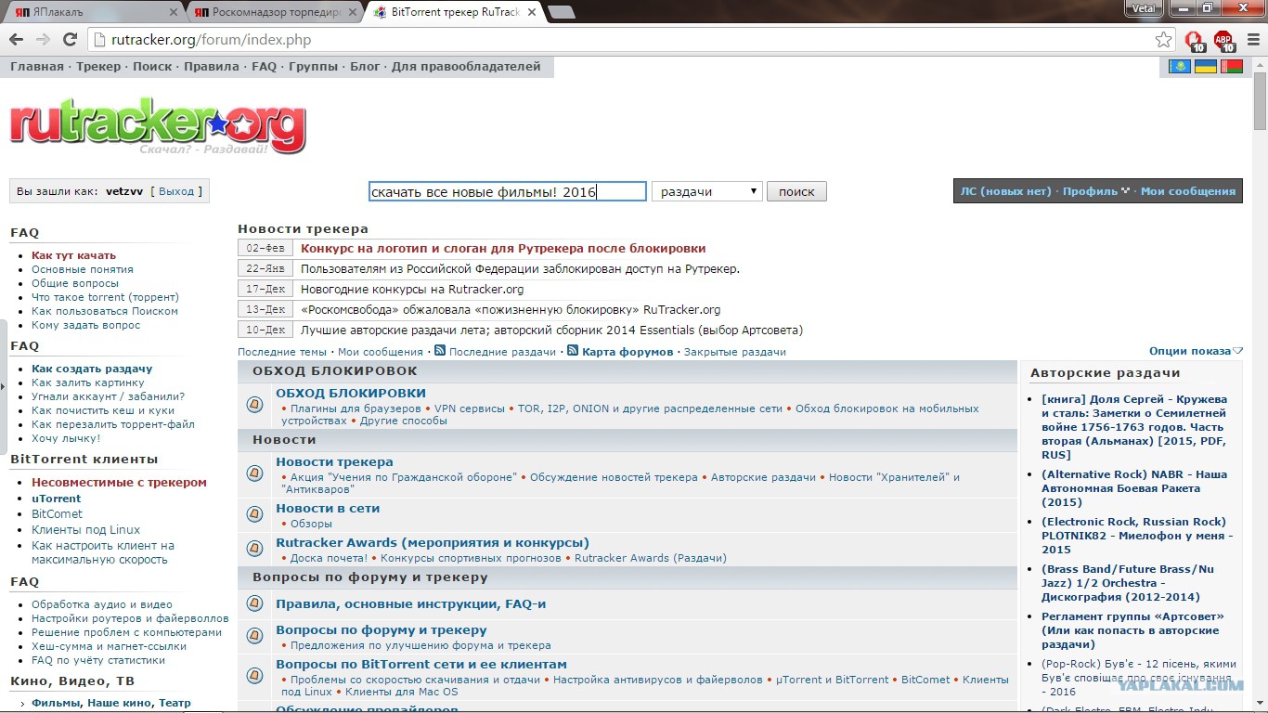
Task: Click the search text field
Action: [x=507, y=191]
